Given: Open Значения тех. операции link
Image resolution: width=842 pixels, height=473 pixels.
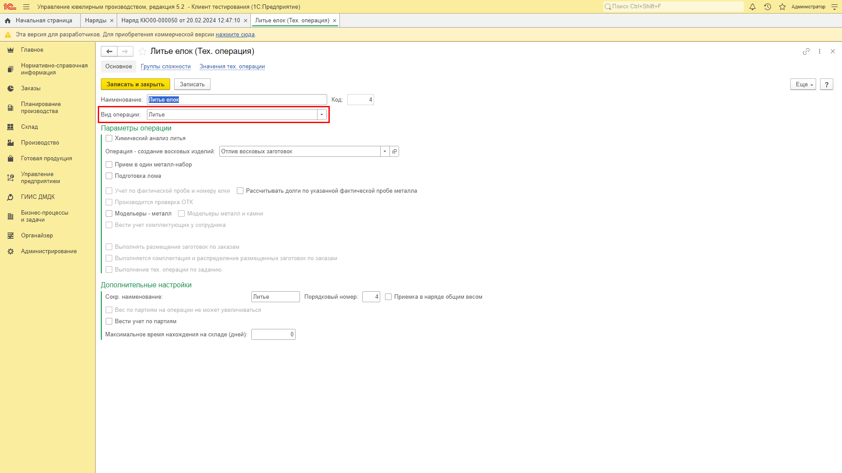Looking at the screenshot, I should [232, 67].
